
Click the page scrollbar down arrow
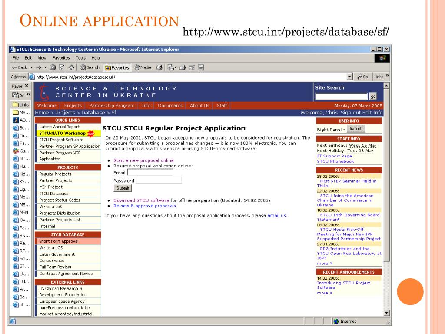pos(386,313)
